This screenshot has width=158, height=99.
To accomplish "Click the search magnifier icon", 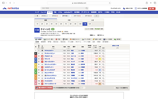I will click(87, 8).
